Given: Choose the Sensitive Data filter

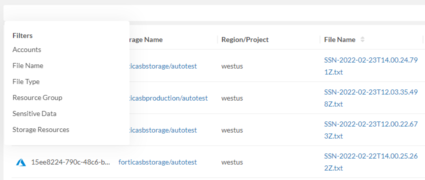Looking at the screenshot, I should pos(34,113).
